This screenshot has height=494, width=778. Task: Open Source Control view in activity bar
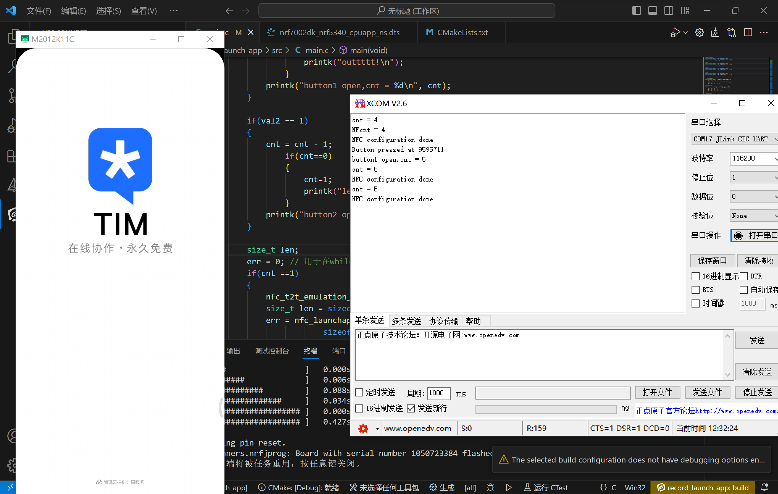12,96
